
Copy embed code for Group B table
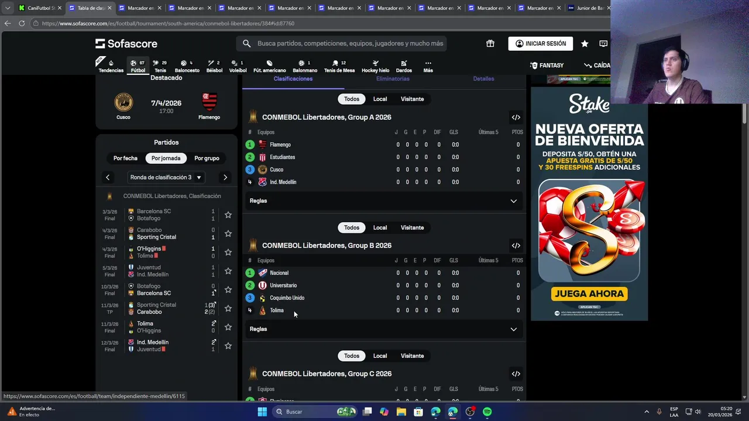coord(516,246)
